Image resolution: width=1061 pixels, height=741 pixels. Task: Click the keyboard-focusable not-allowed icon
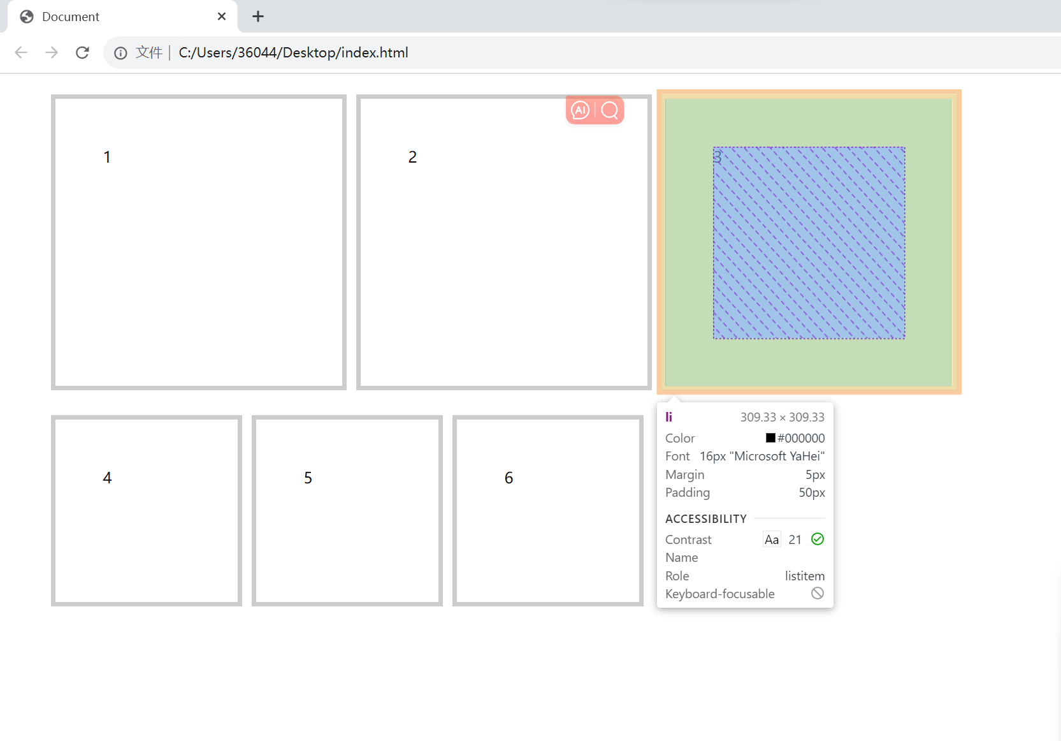[818, 594]
